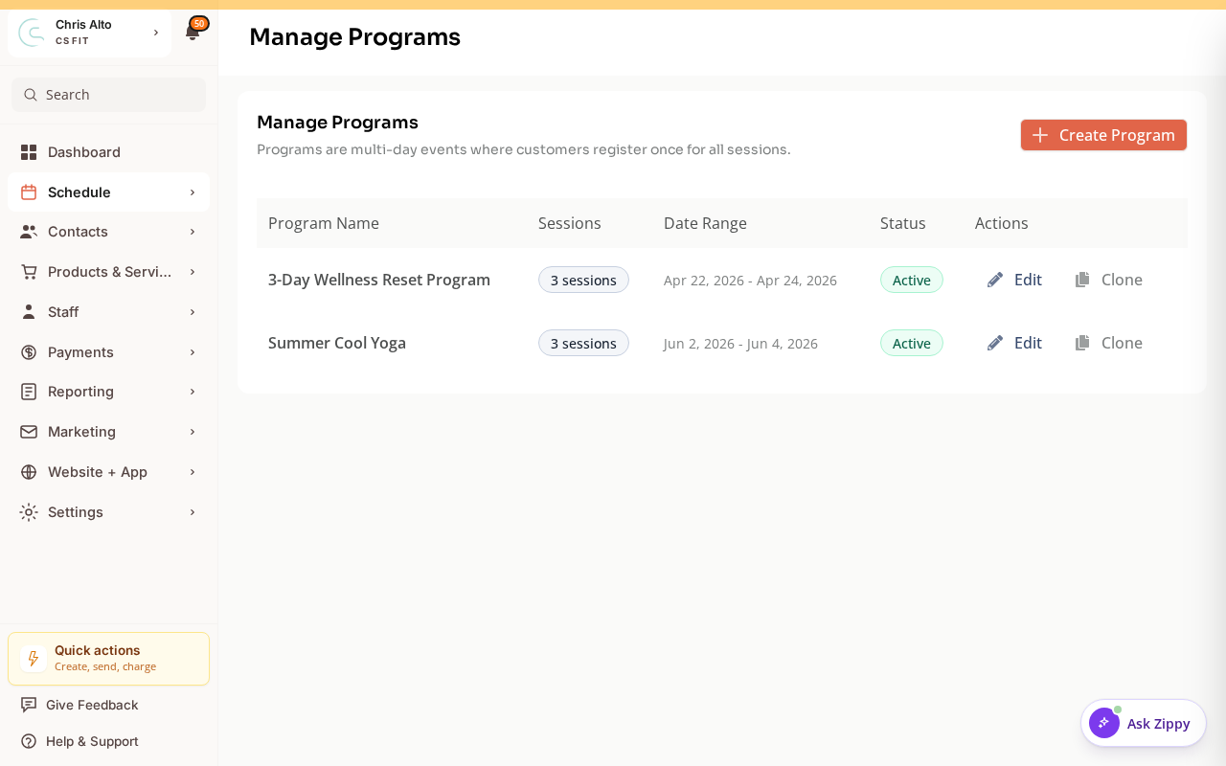Expand the Marketing submenu chevron
This screenshot has height=766, width=1226.
pyautogui.click(x=193, y=432)
